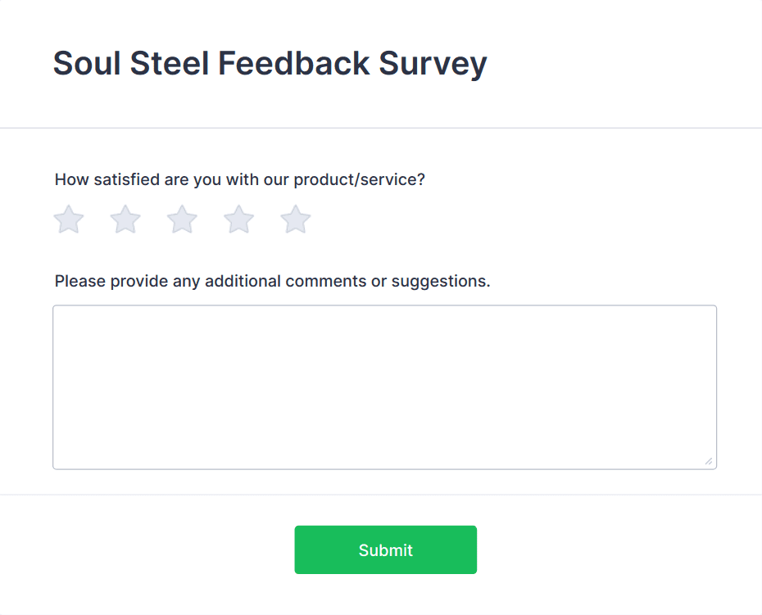Click the satisfaction question text
Screen dimensions: 762x615
coord(239,179)
